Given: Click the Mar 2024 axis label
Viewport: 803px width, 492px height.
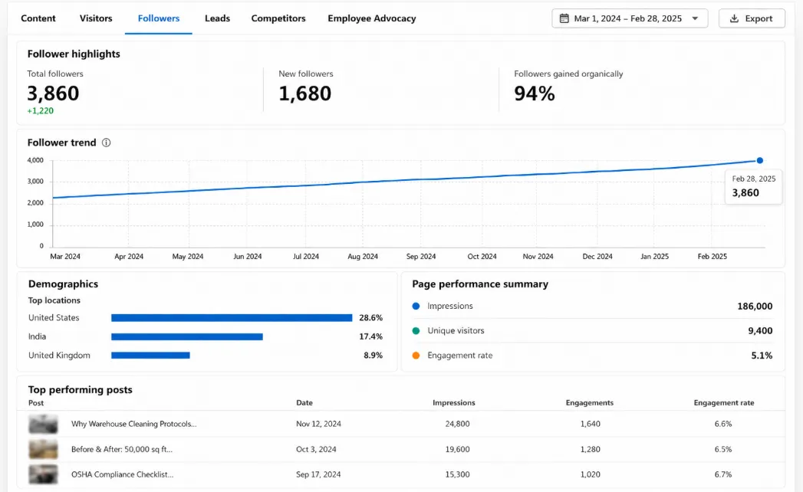Looking at the screenshot, I should (65, 257).
